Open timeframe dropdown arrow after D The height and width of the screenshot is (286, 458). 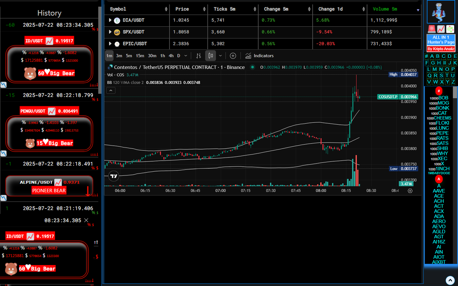pos(185,56)
